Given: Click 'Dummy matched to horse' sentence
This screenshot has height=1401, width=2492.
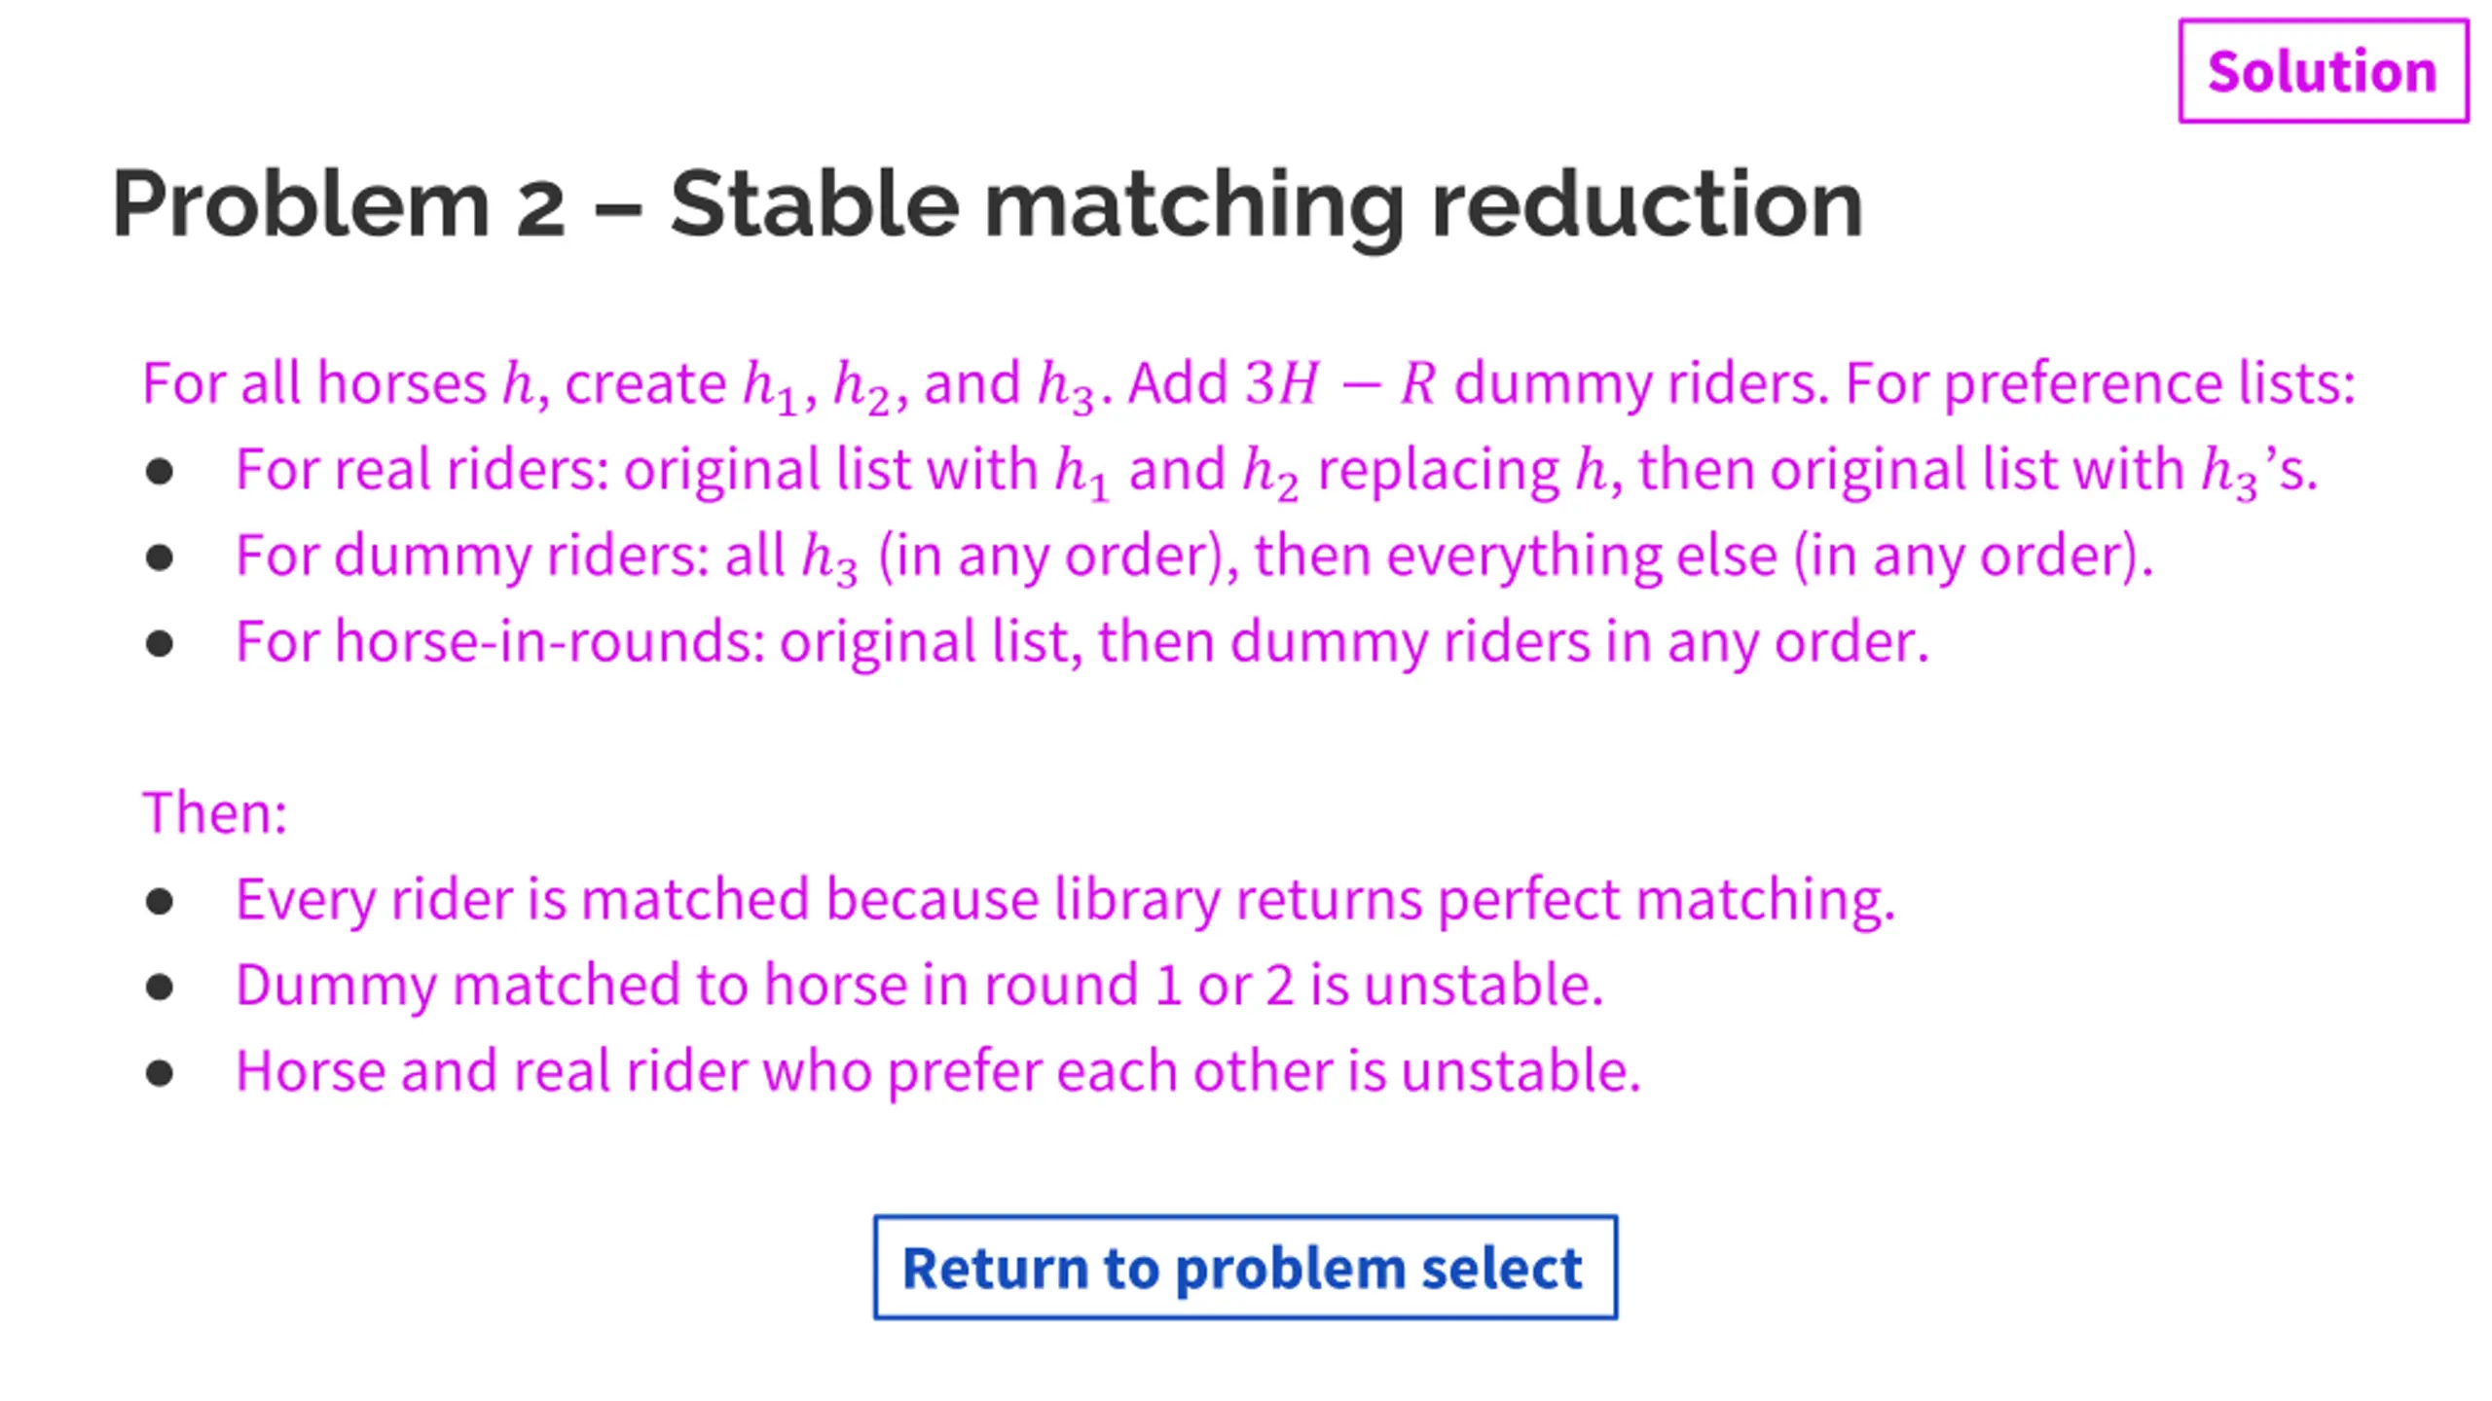Looking at the screenshot, I should click(x=920, y=986).
